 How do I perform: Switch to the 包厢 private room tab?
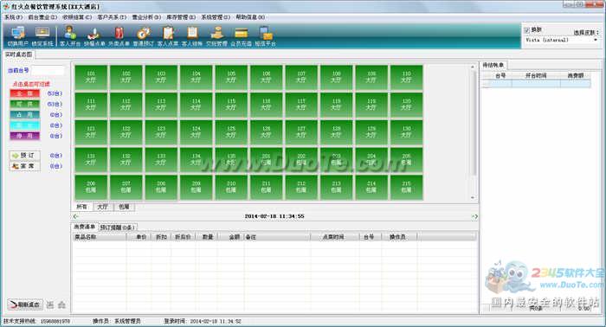point(124,207)
